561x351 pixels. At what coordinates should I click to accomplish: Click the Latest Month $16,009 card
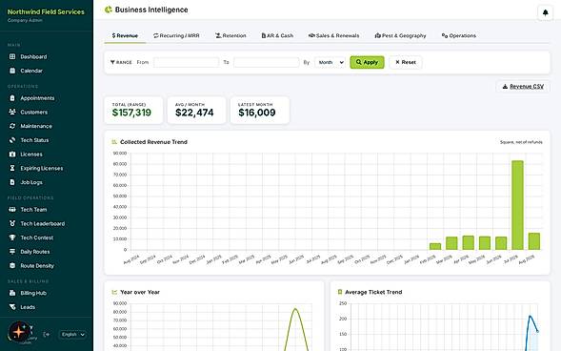[259, 111]
